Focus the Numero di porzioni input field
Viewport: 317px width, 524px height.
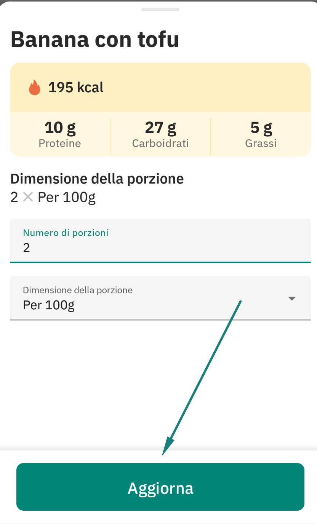pos(160,241)
